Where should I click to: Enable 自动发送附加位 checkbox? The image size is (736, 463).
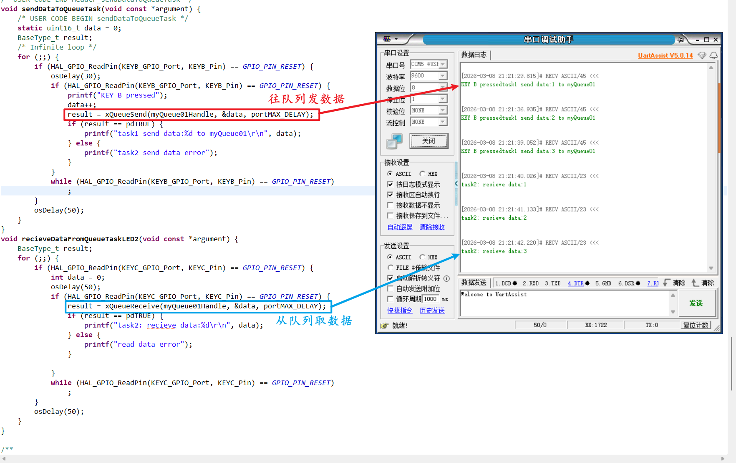(390, 288)
